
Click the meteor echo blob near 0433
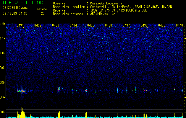click(59, 89)
